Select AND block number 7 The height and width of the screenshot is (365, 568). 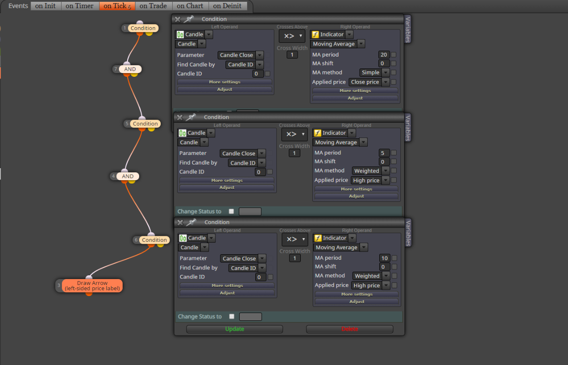[x=130, y=69]
